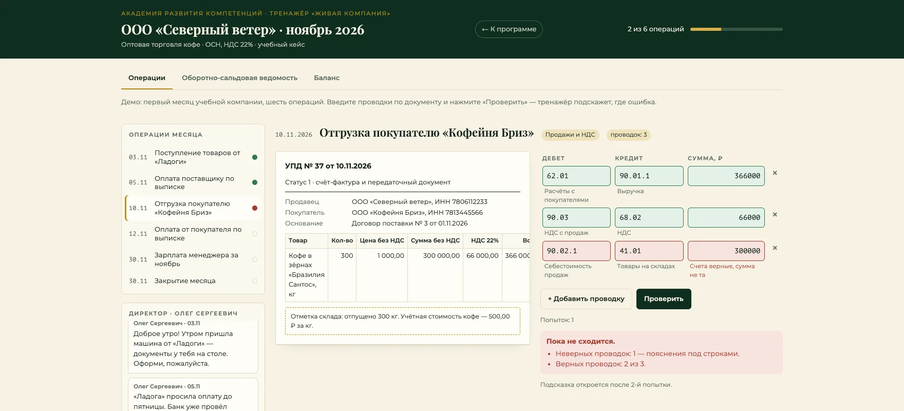Click the «проводок: 3» tag
This screenshot has height=411, width=904.
pyautogui.click(x=629, y=135)
